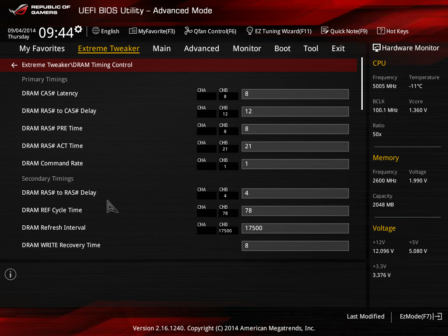Click the globe language icon

96,31
